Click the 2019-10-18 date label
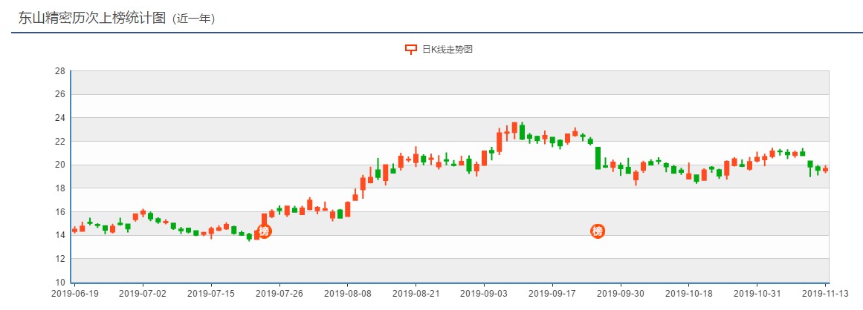 [x=688, y=294]
